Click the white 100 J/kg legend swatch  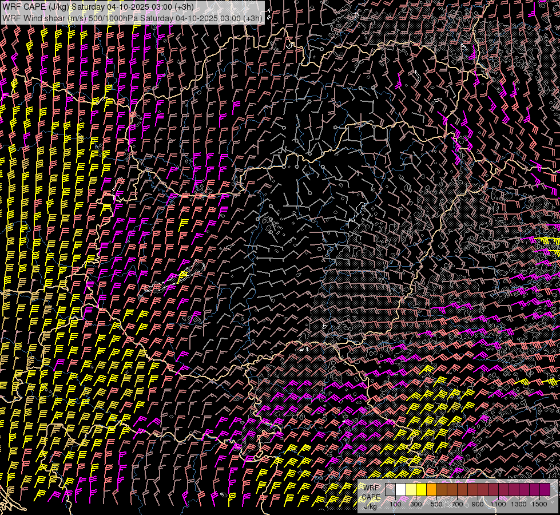point(400,490)
